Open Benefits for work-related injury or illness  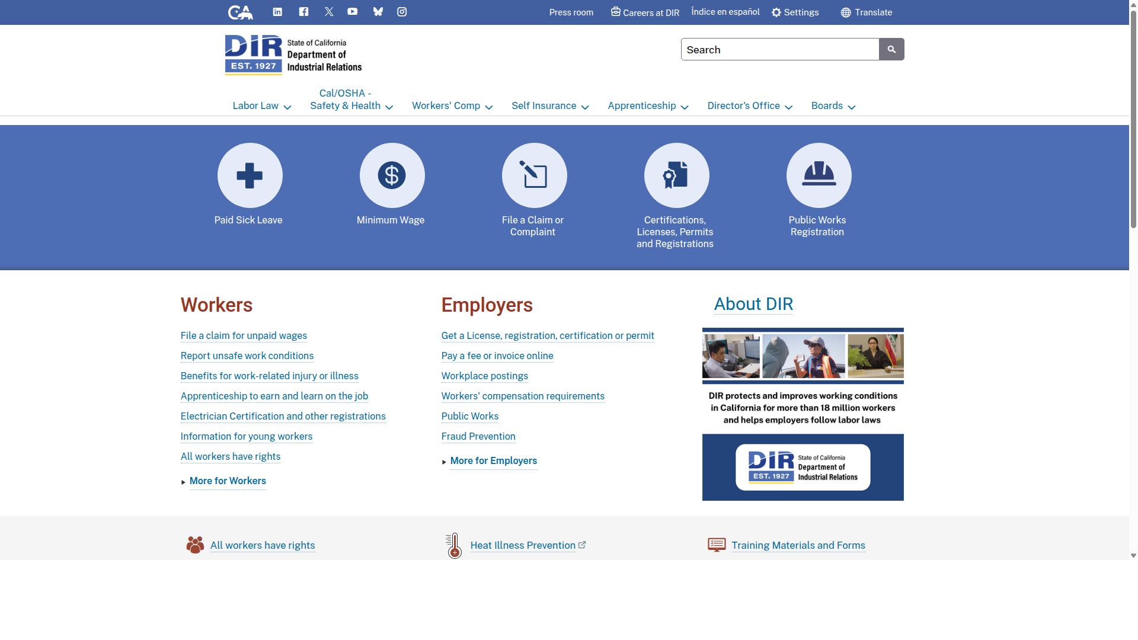270,376
